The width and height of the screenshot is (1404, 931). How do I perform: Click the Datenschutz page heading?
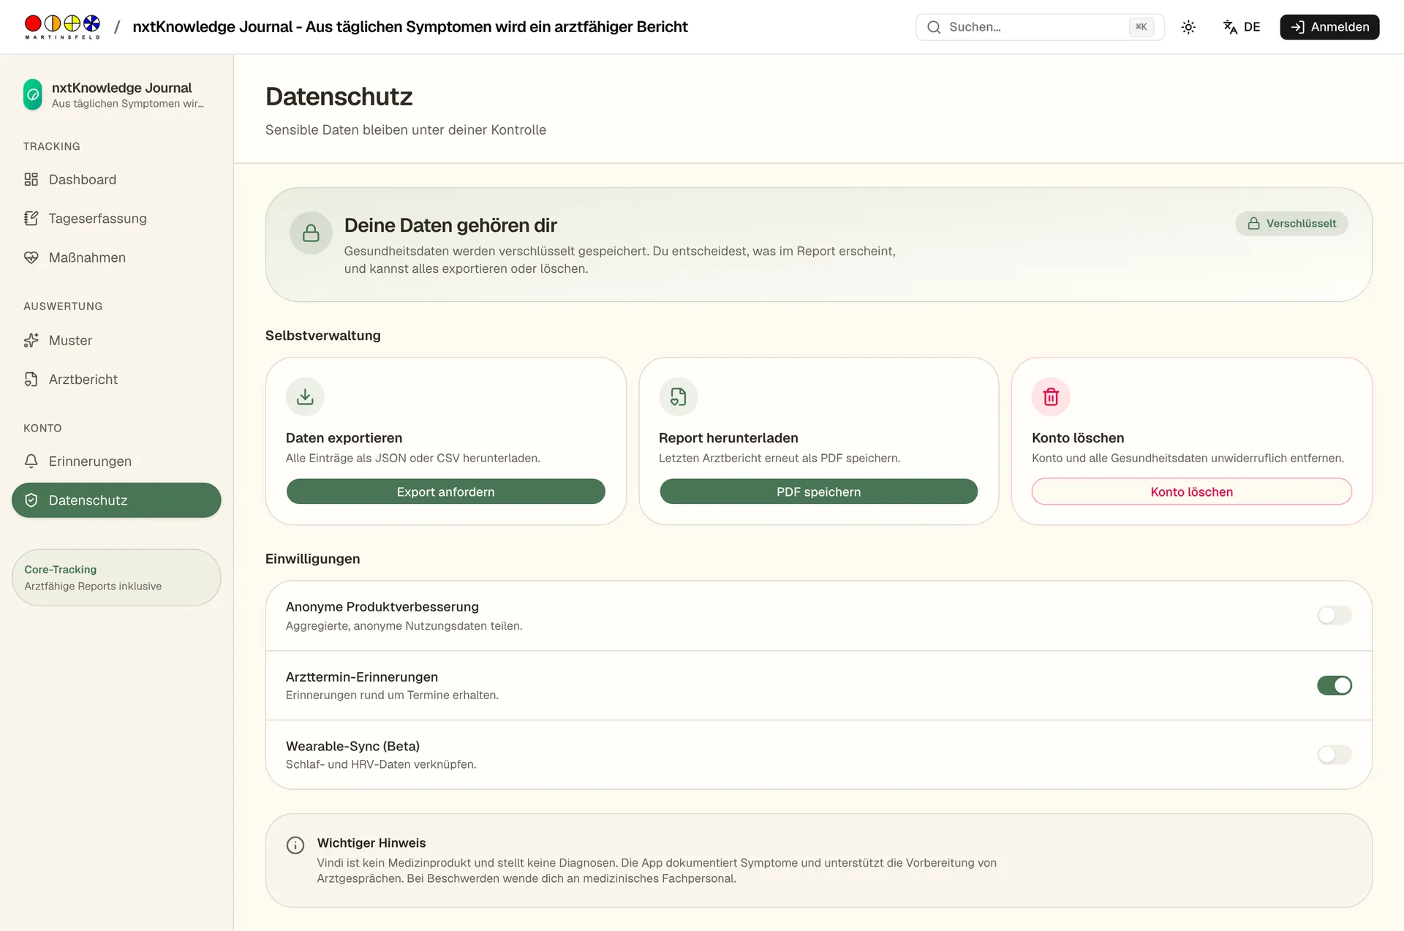[339, 97]
